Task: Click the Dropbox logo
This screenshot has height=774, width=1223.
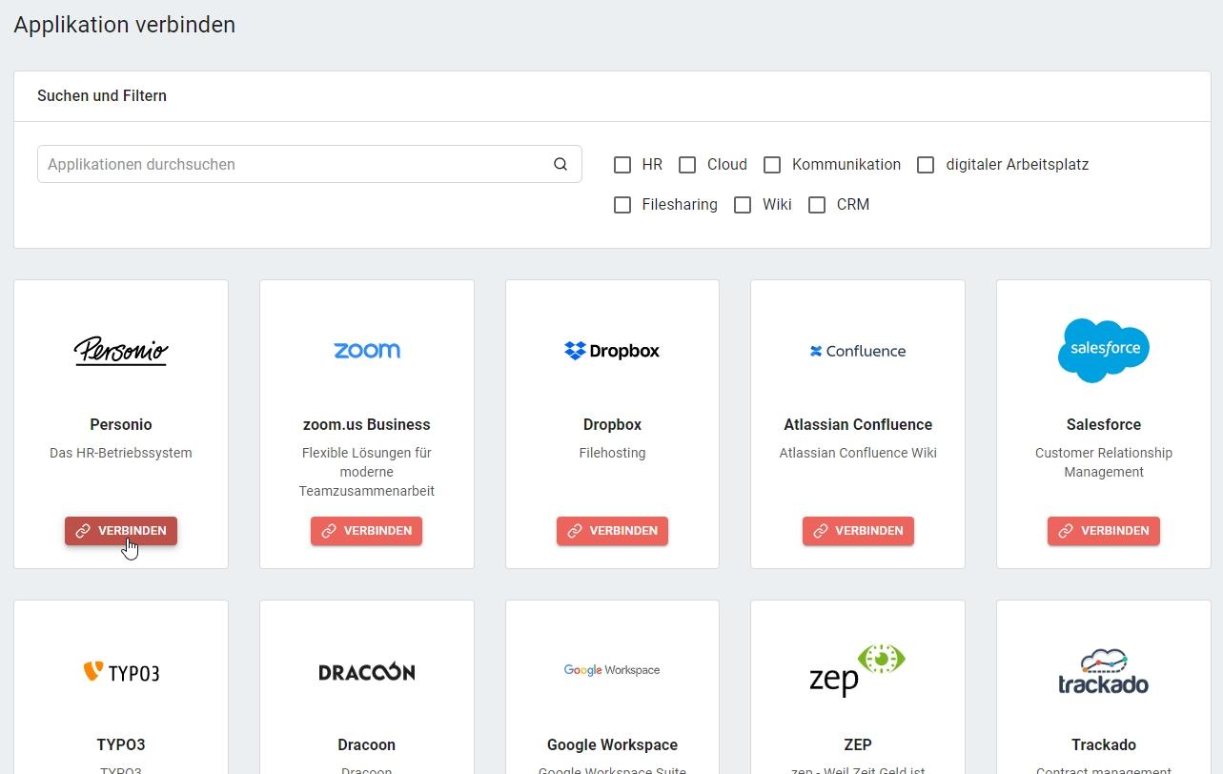Action: point(612,351)
